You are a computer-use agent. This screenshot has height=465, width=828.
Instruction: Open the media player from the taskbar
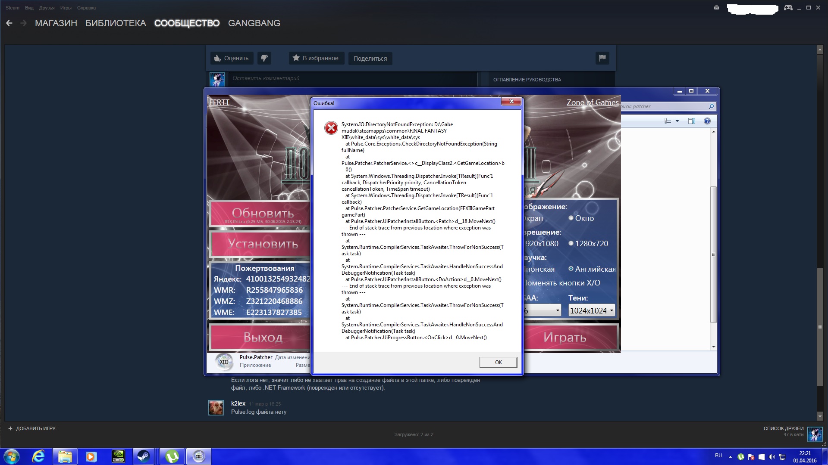pyautogui.click(x=91, y=456)
